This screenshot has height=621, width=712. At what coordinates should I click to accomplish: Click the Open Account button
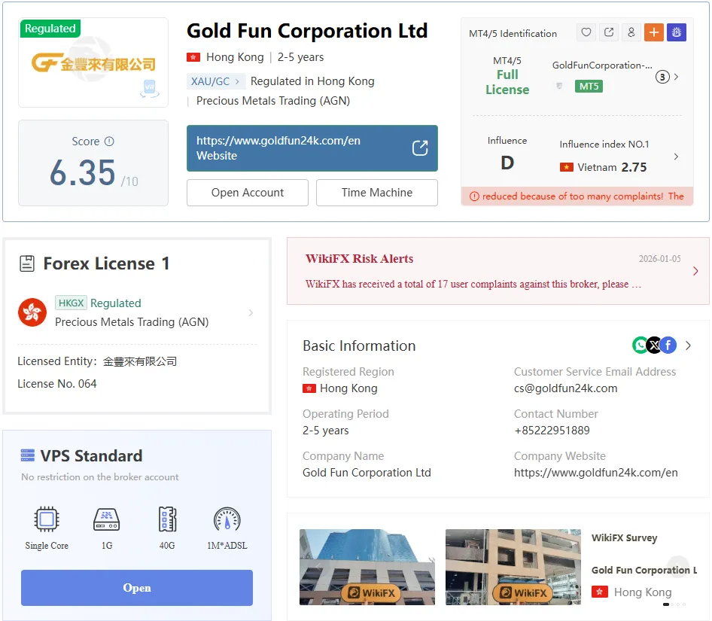pos(248,193)
